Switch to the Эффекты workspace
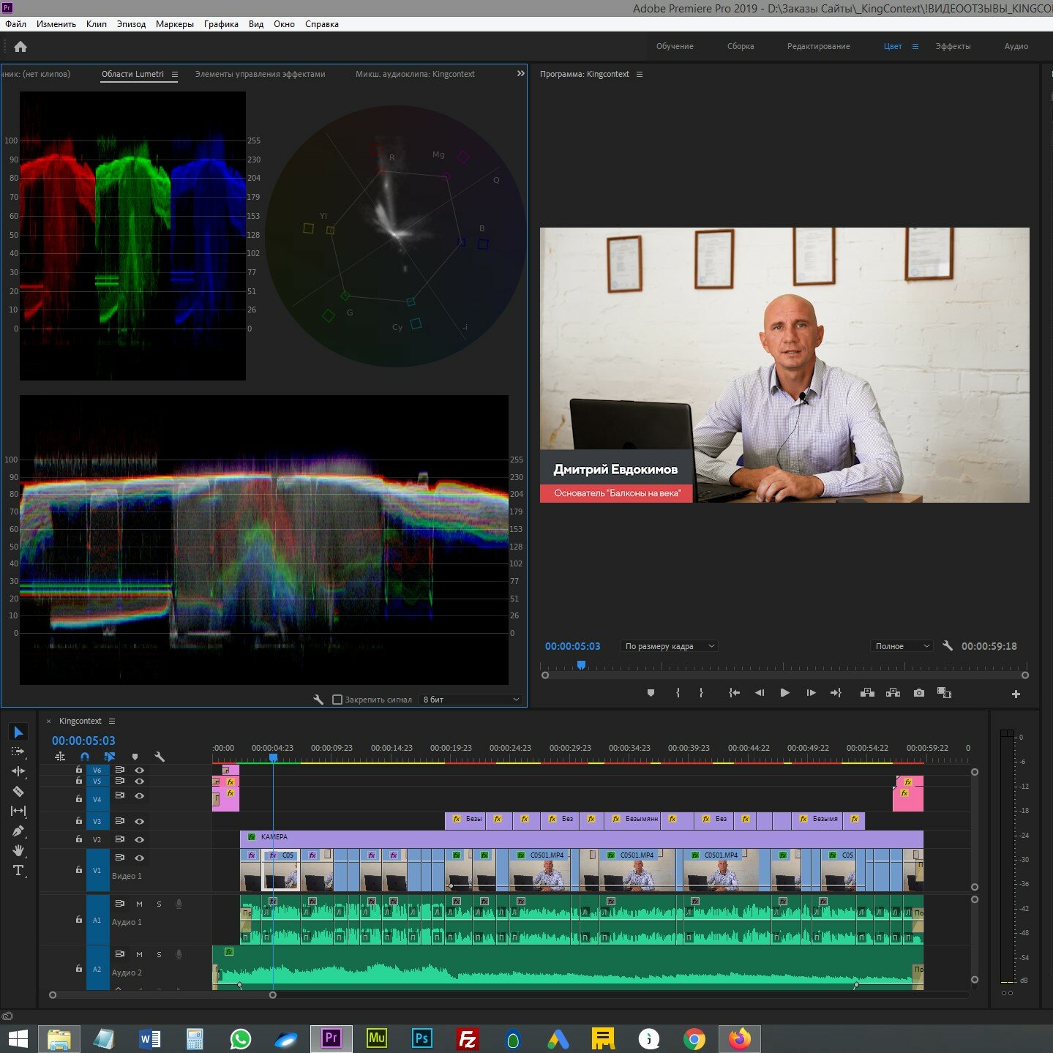Image resolution: width=1053 pixels, height=1053 pixels. coord(953,46)
